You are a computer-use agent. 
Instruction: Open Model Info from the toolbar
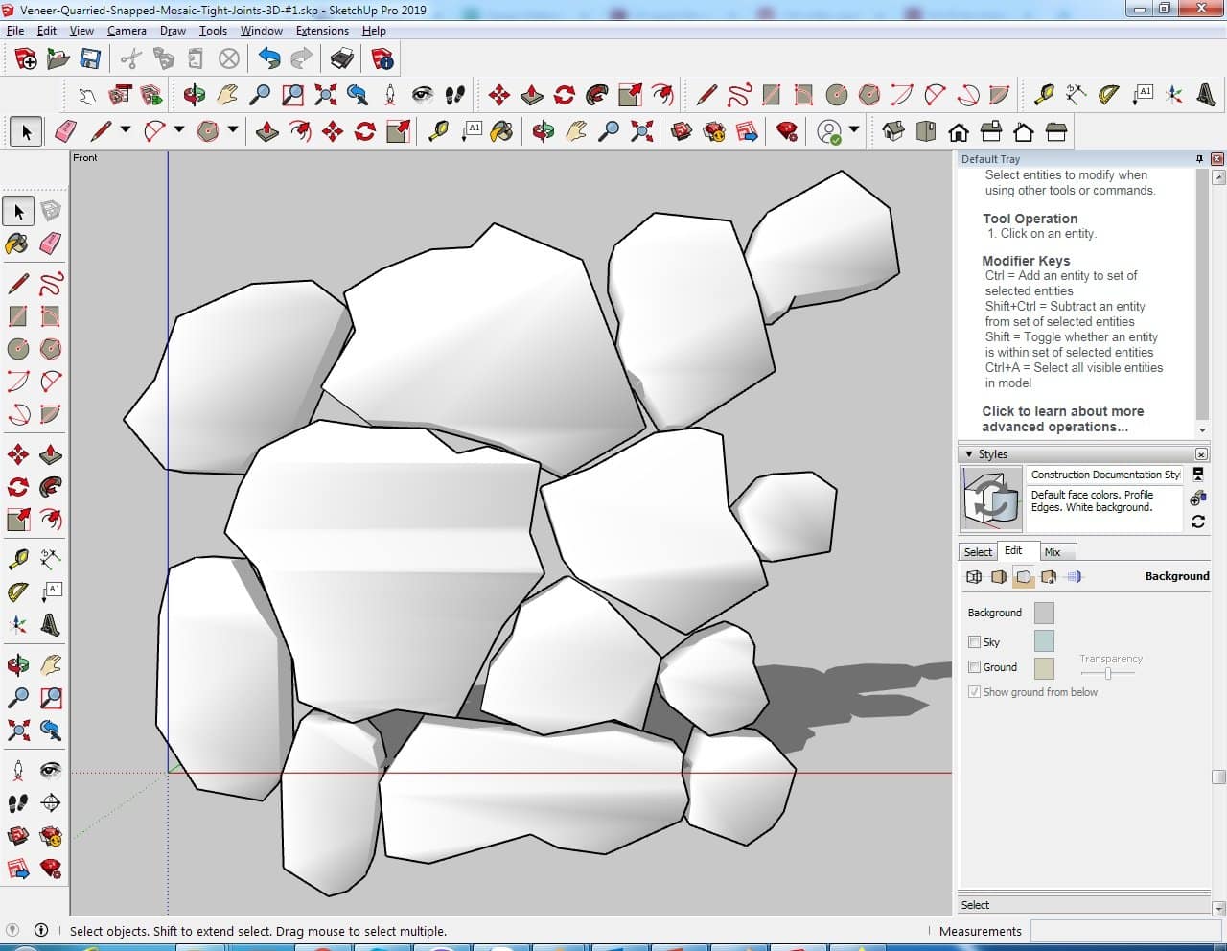click(382, 59)
